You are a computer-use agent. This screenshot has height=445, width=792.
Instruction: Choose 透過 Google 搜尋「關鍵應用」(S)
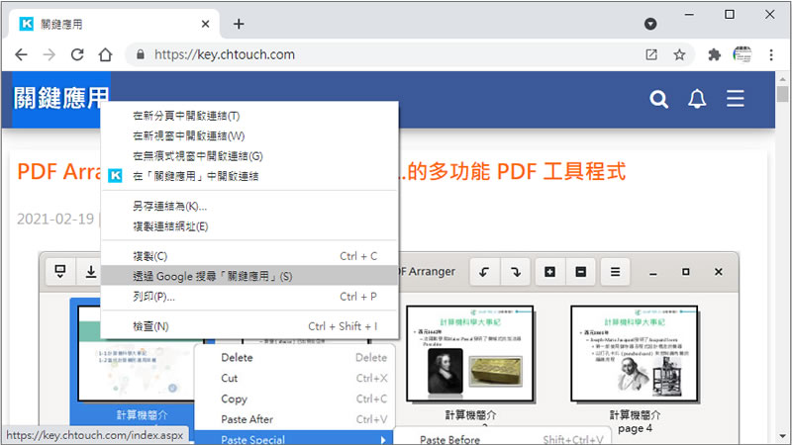(249, 276)
